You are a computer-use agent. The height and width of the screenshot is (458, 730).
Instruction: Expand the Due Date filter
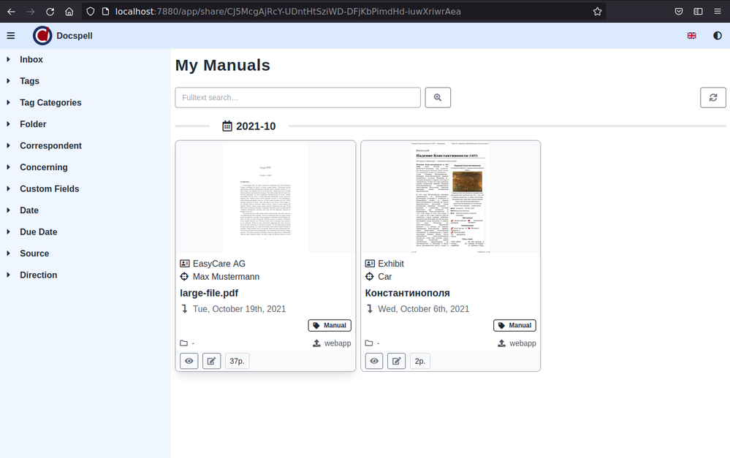click(x=38, y=232)
